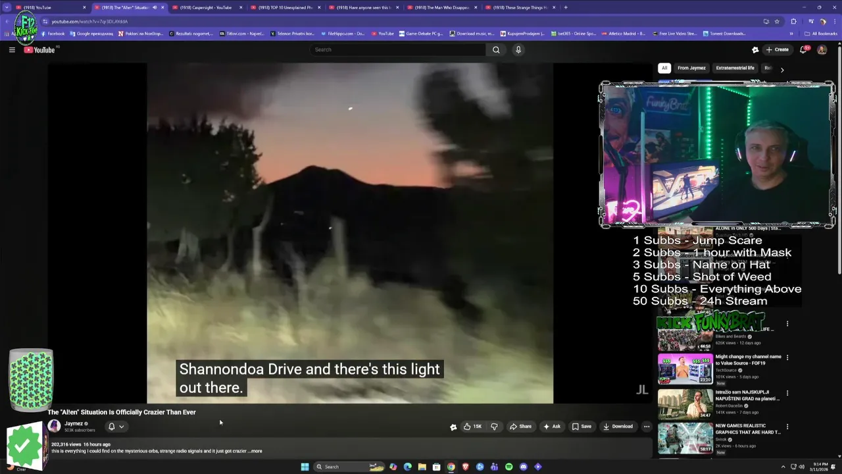Open the FileHippo.com bookmark
Image resolution: width=842 pixels, height=474 pixels.
point(342,34)
